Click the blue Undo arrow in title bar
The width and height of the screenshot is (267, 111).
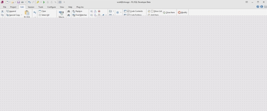[29, 2]
